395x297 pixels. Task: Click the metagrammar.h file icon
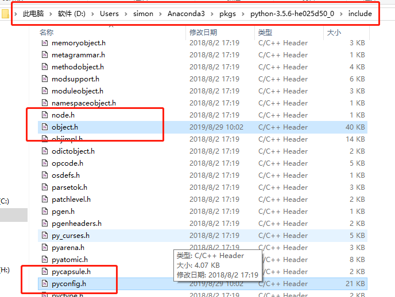click(x=45, y=55)
